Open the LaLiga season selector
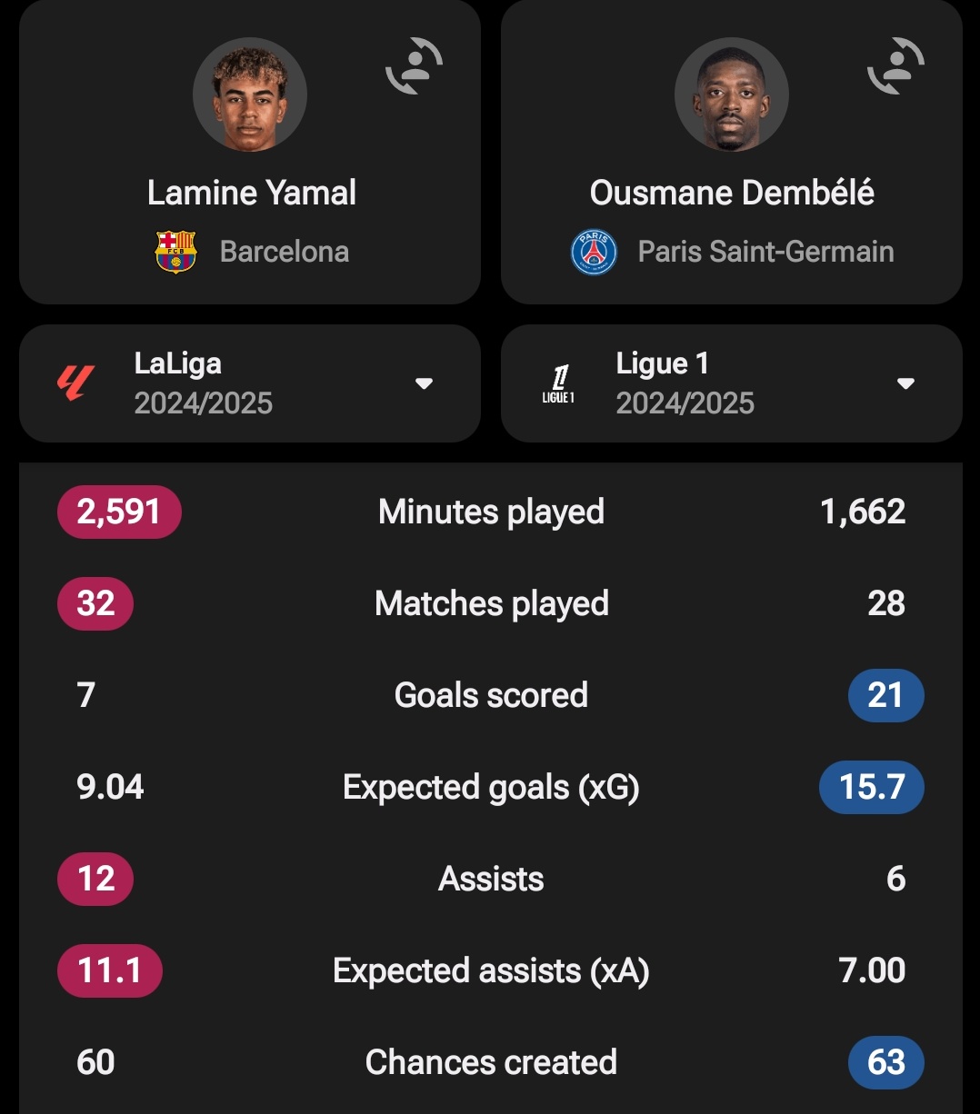980x1114 pixels. (x=250, y=383)
